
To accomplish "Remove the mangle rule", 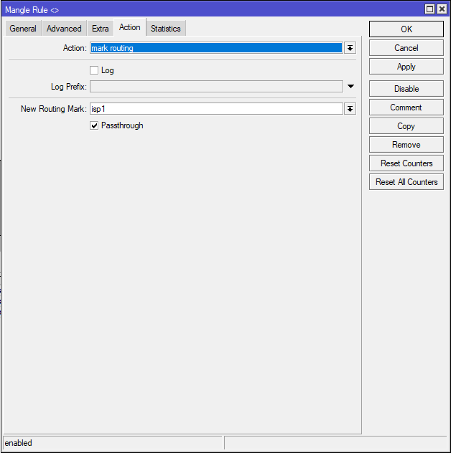I will (x=406, y=145).
